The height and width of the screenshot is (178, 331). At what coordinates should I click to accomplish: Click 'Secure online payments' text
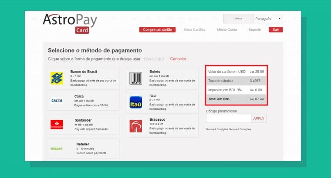(91, 153)
